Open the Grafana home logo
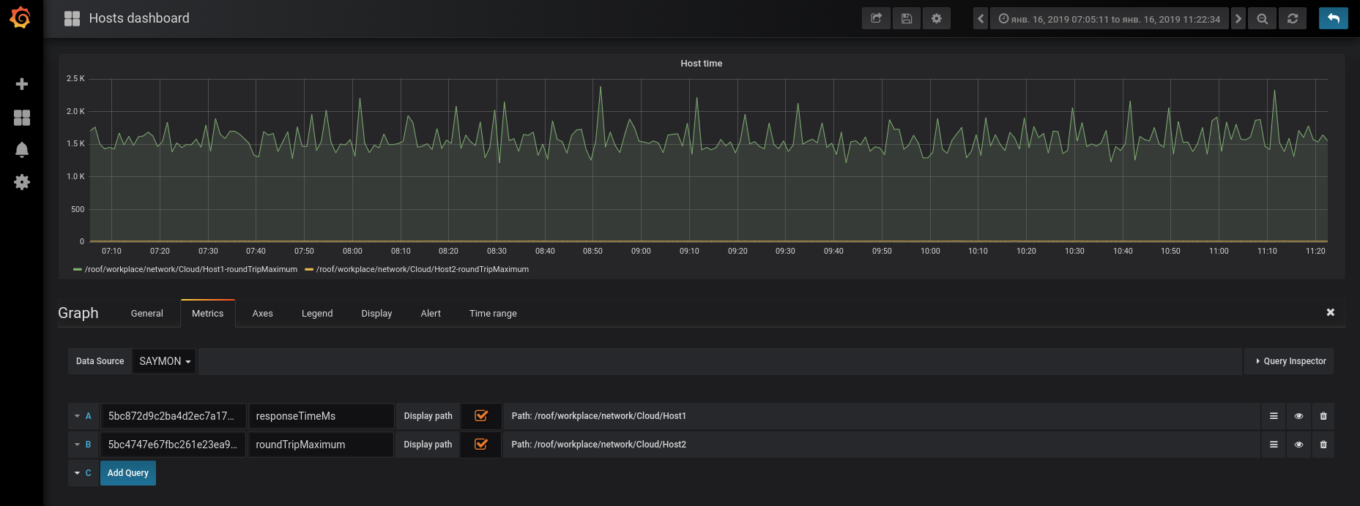The height and width of the screenshot is (506, 1360). click(x=21, y=18)
